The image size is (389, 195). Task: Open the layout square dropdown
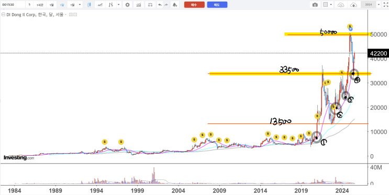(x=328, y=5)
